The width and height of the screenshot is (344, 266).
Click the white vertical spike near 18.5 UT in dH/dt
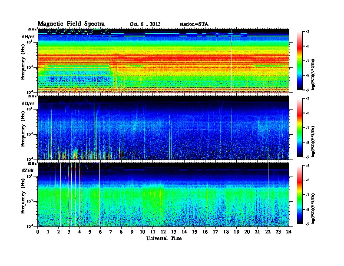tap(232, 61)
